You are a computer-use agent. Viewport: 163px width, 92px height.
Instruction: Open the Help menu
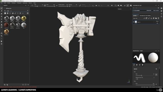click(35, 3)
